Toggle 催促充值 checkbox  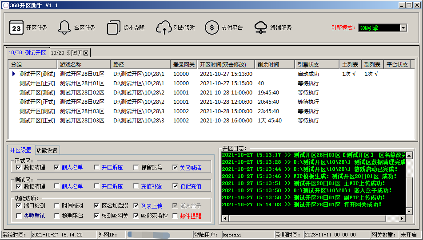point(175,186)
